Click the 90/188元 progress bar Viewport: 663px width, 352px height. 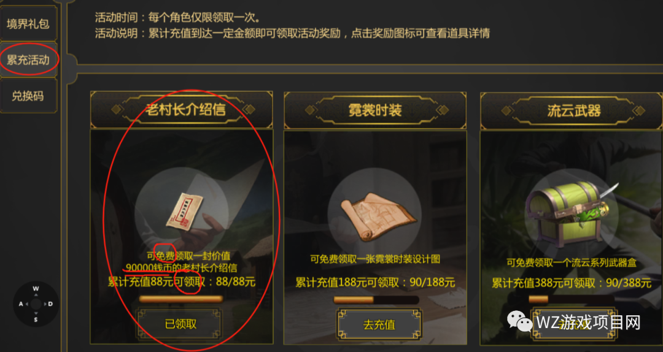point(376,300)
